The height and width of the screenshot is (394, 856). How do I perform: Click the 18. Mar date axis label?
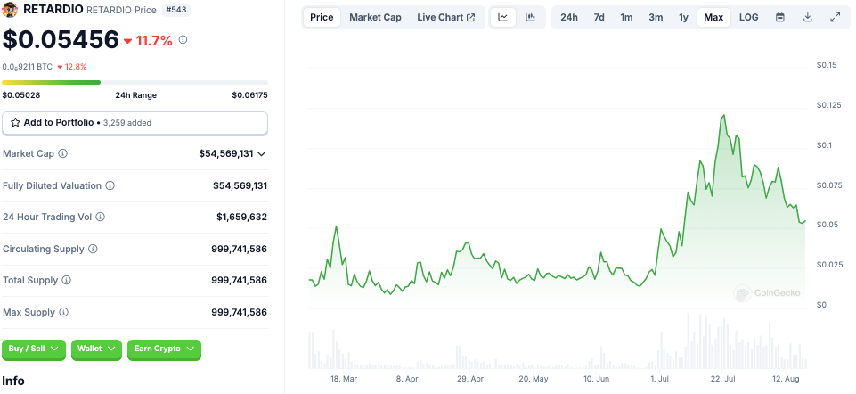tap(344, 379)
